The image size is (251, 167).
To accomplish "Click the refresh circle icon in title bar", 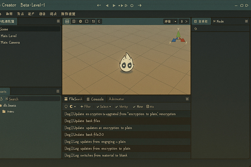I will point(132,5).
